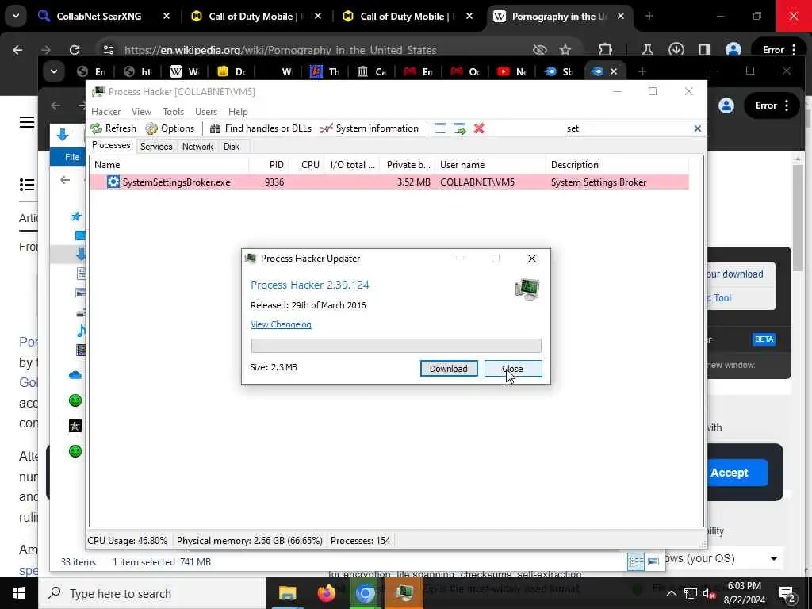The width and height of the screenshot is (812, 609).
Task: Open the Help menu
Action: pyautogui.click(x=238, y=111)
